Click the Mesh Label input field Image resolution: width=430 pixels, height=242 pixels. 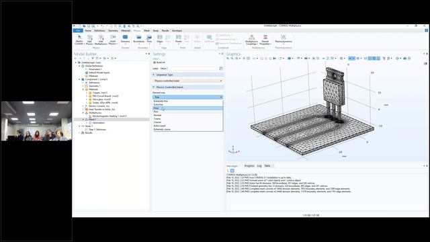click(x=189, y=69)
